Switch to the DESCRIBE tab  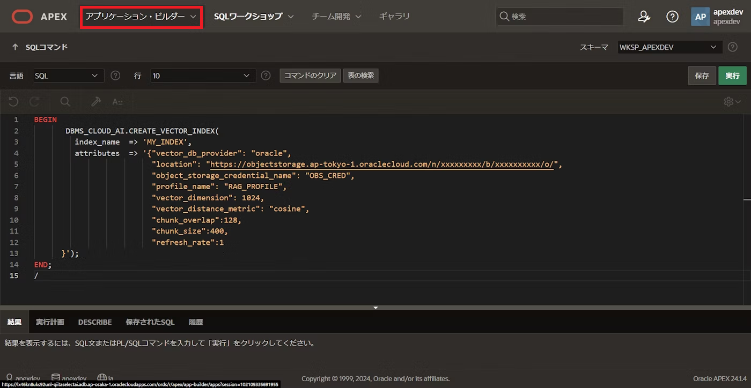(x=95, y=322)
